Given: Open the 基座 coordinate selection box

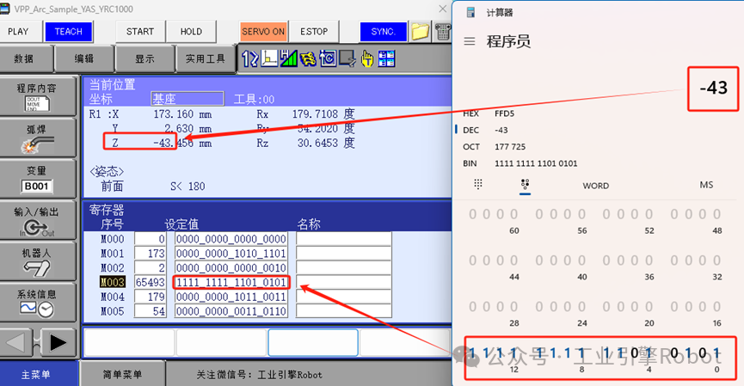Looking at the screenshot, I should [187, 99].
